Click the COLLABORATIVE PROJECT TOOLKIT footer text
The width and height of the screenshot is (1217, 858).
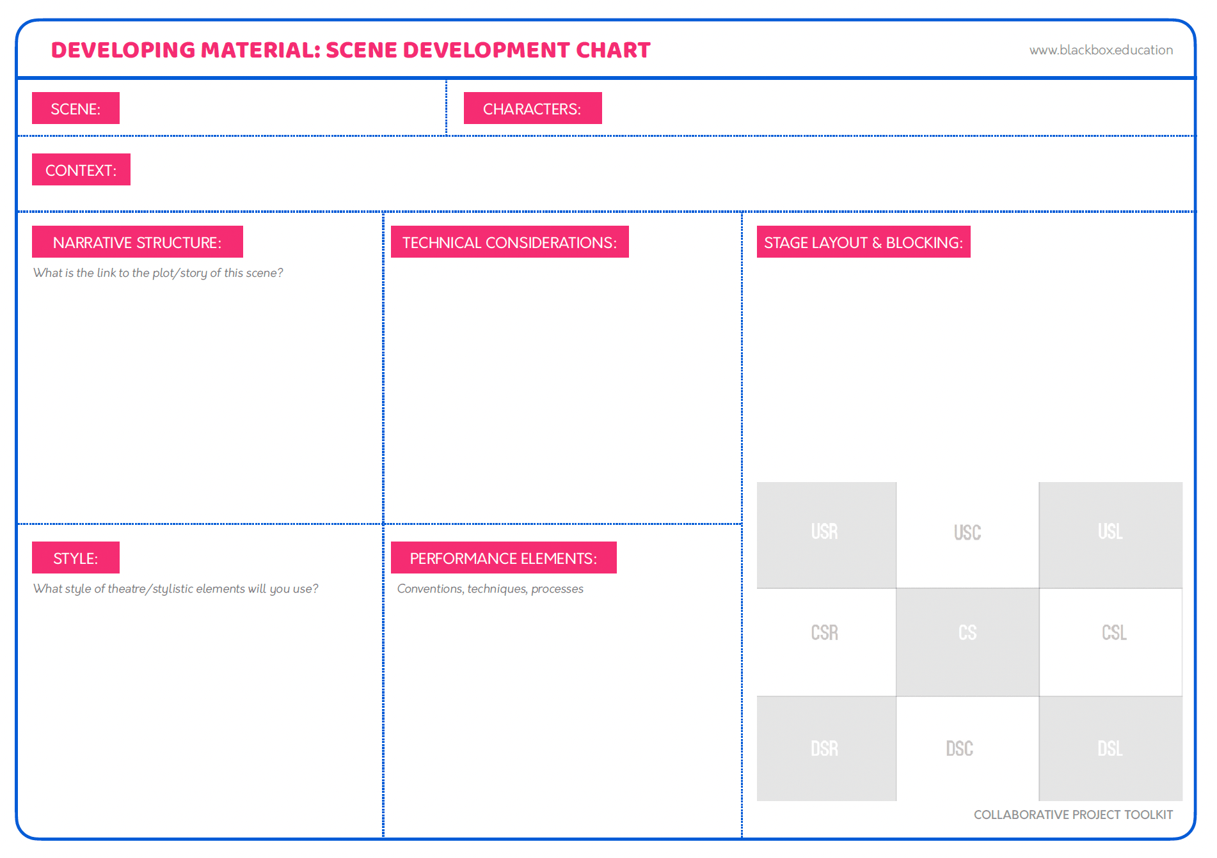pyautogui.click(x=1074, y=815)
